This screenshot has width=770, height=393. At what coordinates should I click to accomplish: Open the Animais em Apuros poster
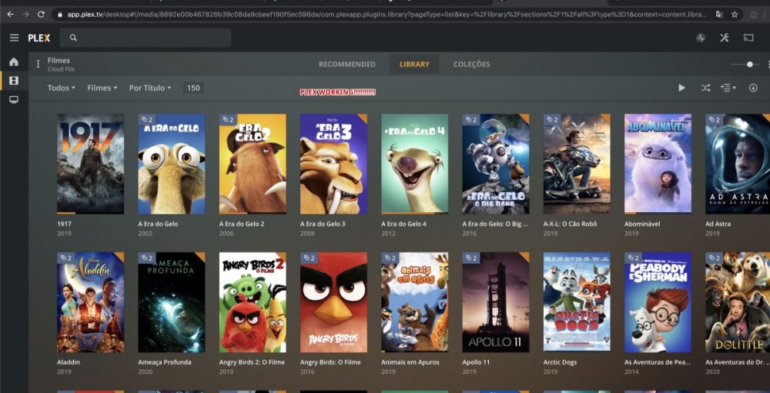coord(414,302)
